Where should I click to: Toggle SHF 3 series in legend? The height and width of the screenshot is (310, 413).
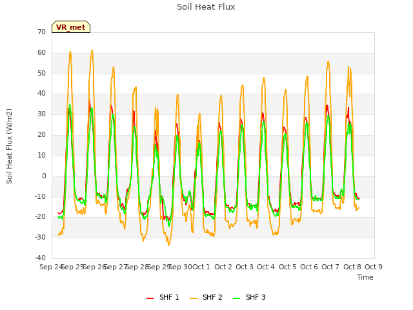pyautogui.click(x=250, y=297)
